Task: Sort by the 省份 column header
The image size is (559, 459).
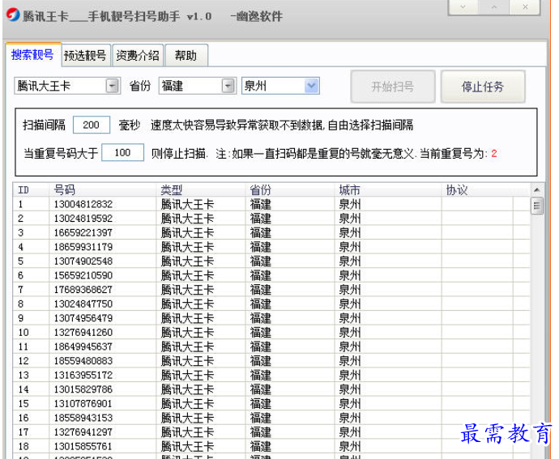Action: (x=290, y=190)
